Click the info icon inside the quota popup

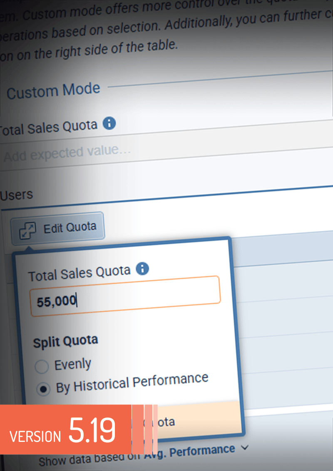pyautogui.click(x=142, y=269)
